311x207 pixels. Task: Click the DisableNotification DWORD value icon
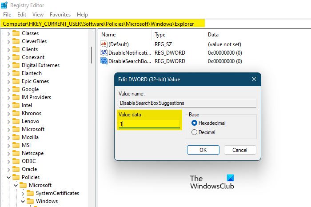[104, 52]
